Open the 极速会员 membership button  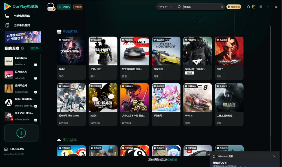233,7
